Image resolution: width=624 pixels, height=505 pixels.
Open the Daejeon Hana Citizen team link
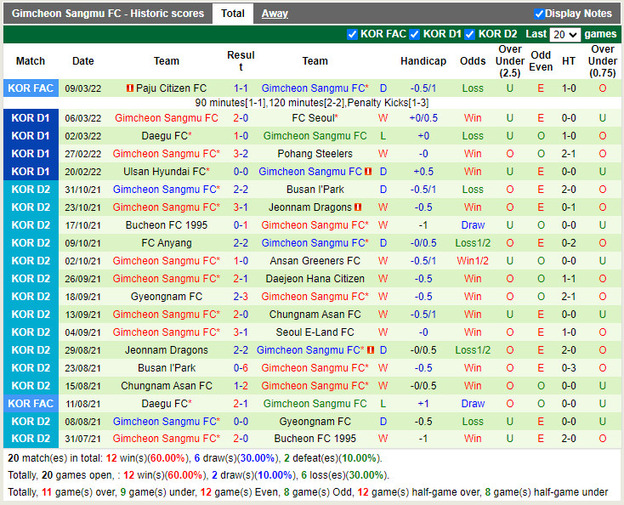point(315,279)
